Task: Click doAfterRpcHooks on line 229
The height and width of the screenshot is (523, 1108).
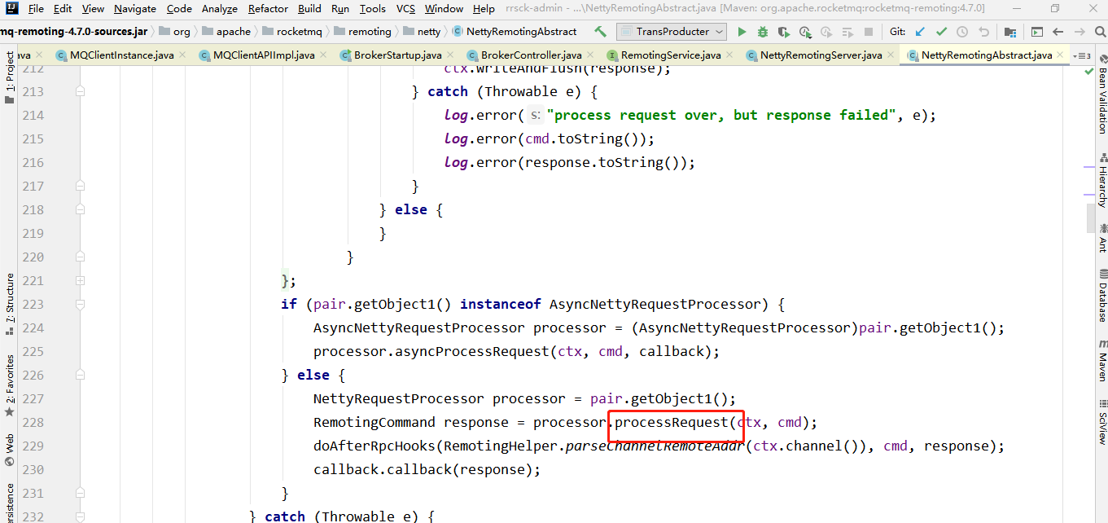Action: (374, 446)
